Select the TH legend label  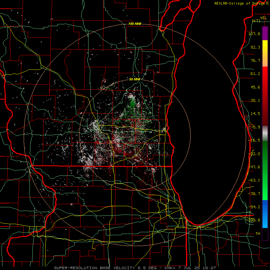[x=258, y=234]
